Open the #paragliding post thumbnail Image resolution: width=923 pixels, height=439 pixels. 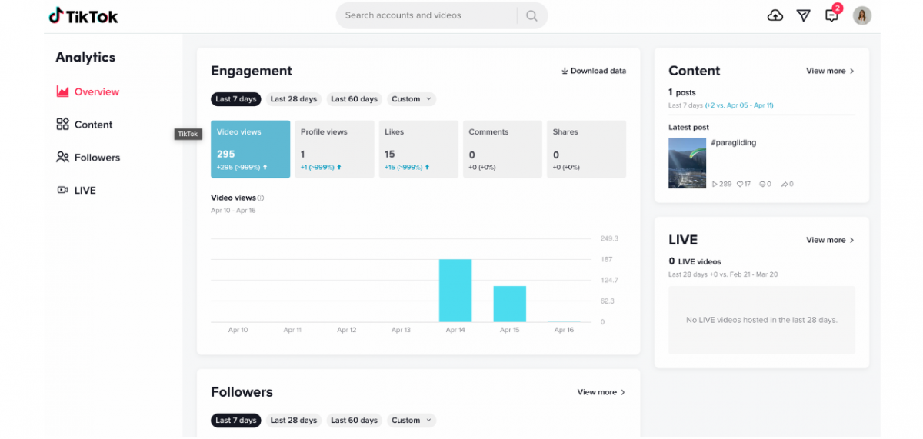pos(687,163)
